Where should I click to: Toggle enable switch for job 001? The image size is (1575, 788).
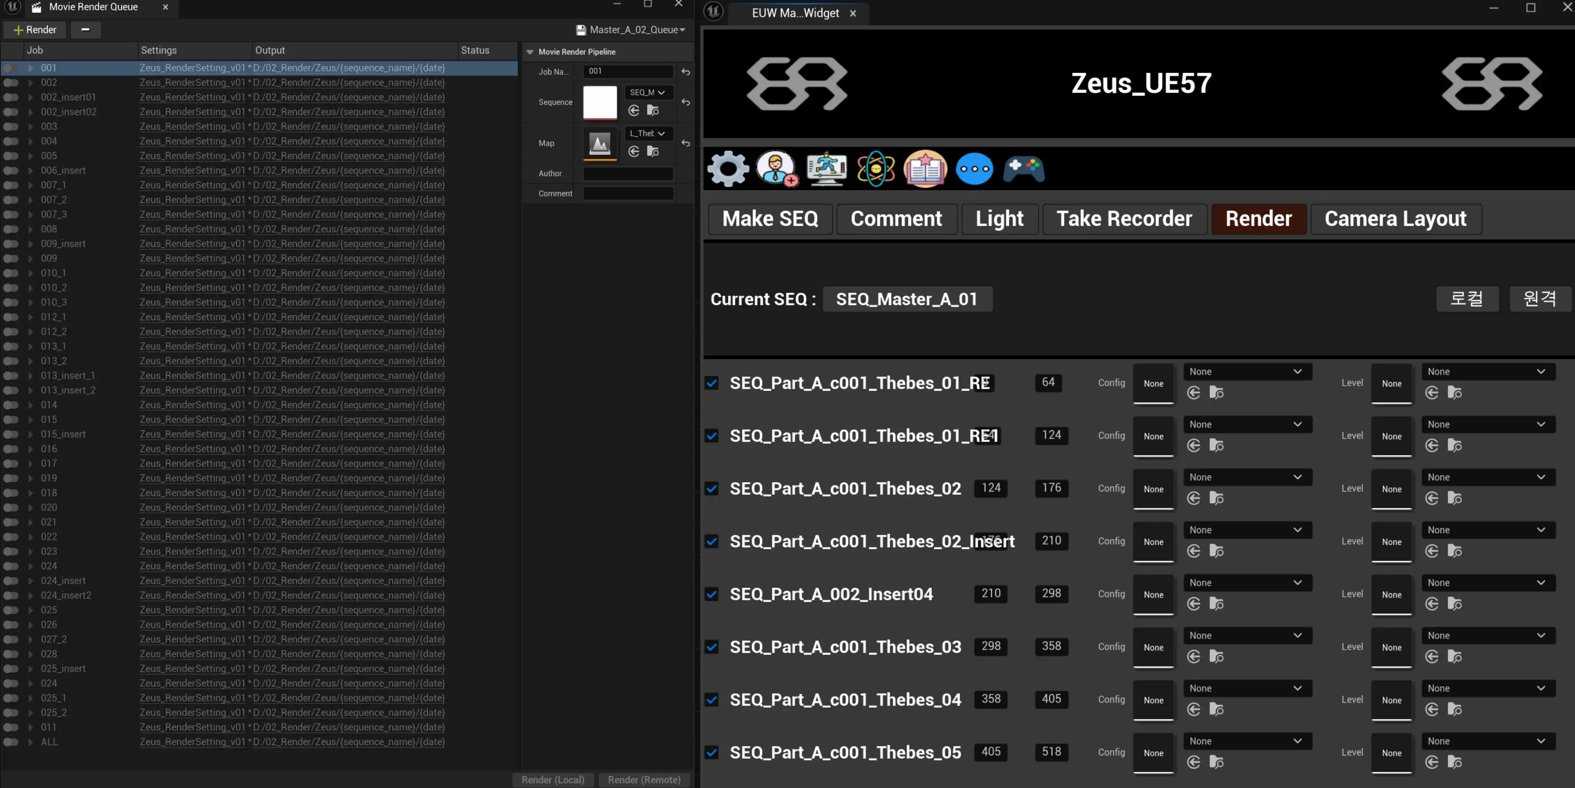pyautogui.click(x=11, y=68)
